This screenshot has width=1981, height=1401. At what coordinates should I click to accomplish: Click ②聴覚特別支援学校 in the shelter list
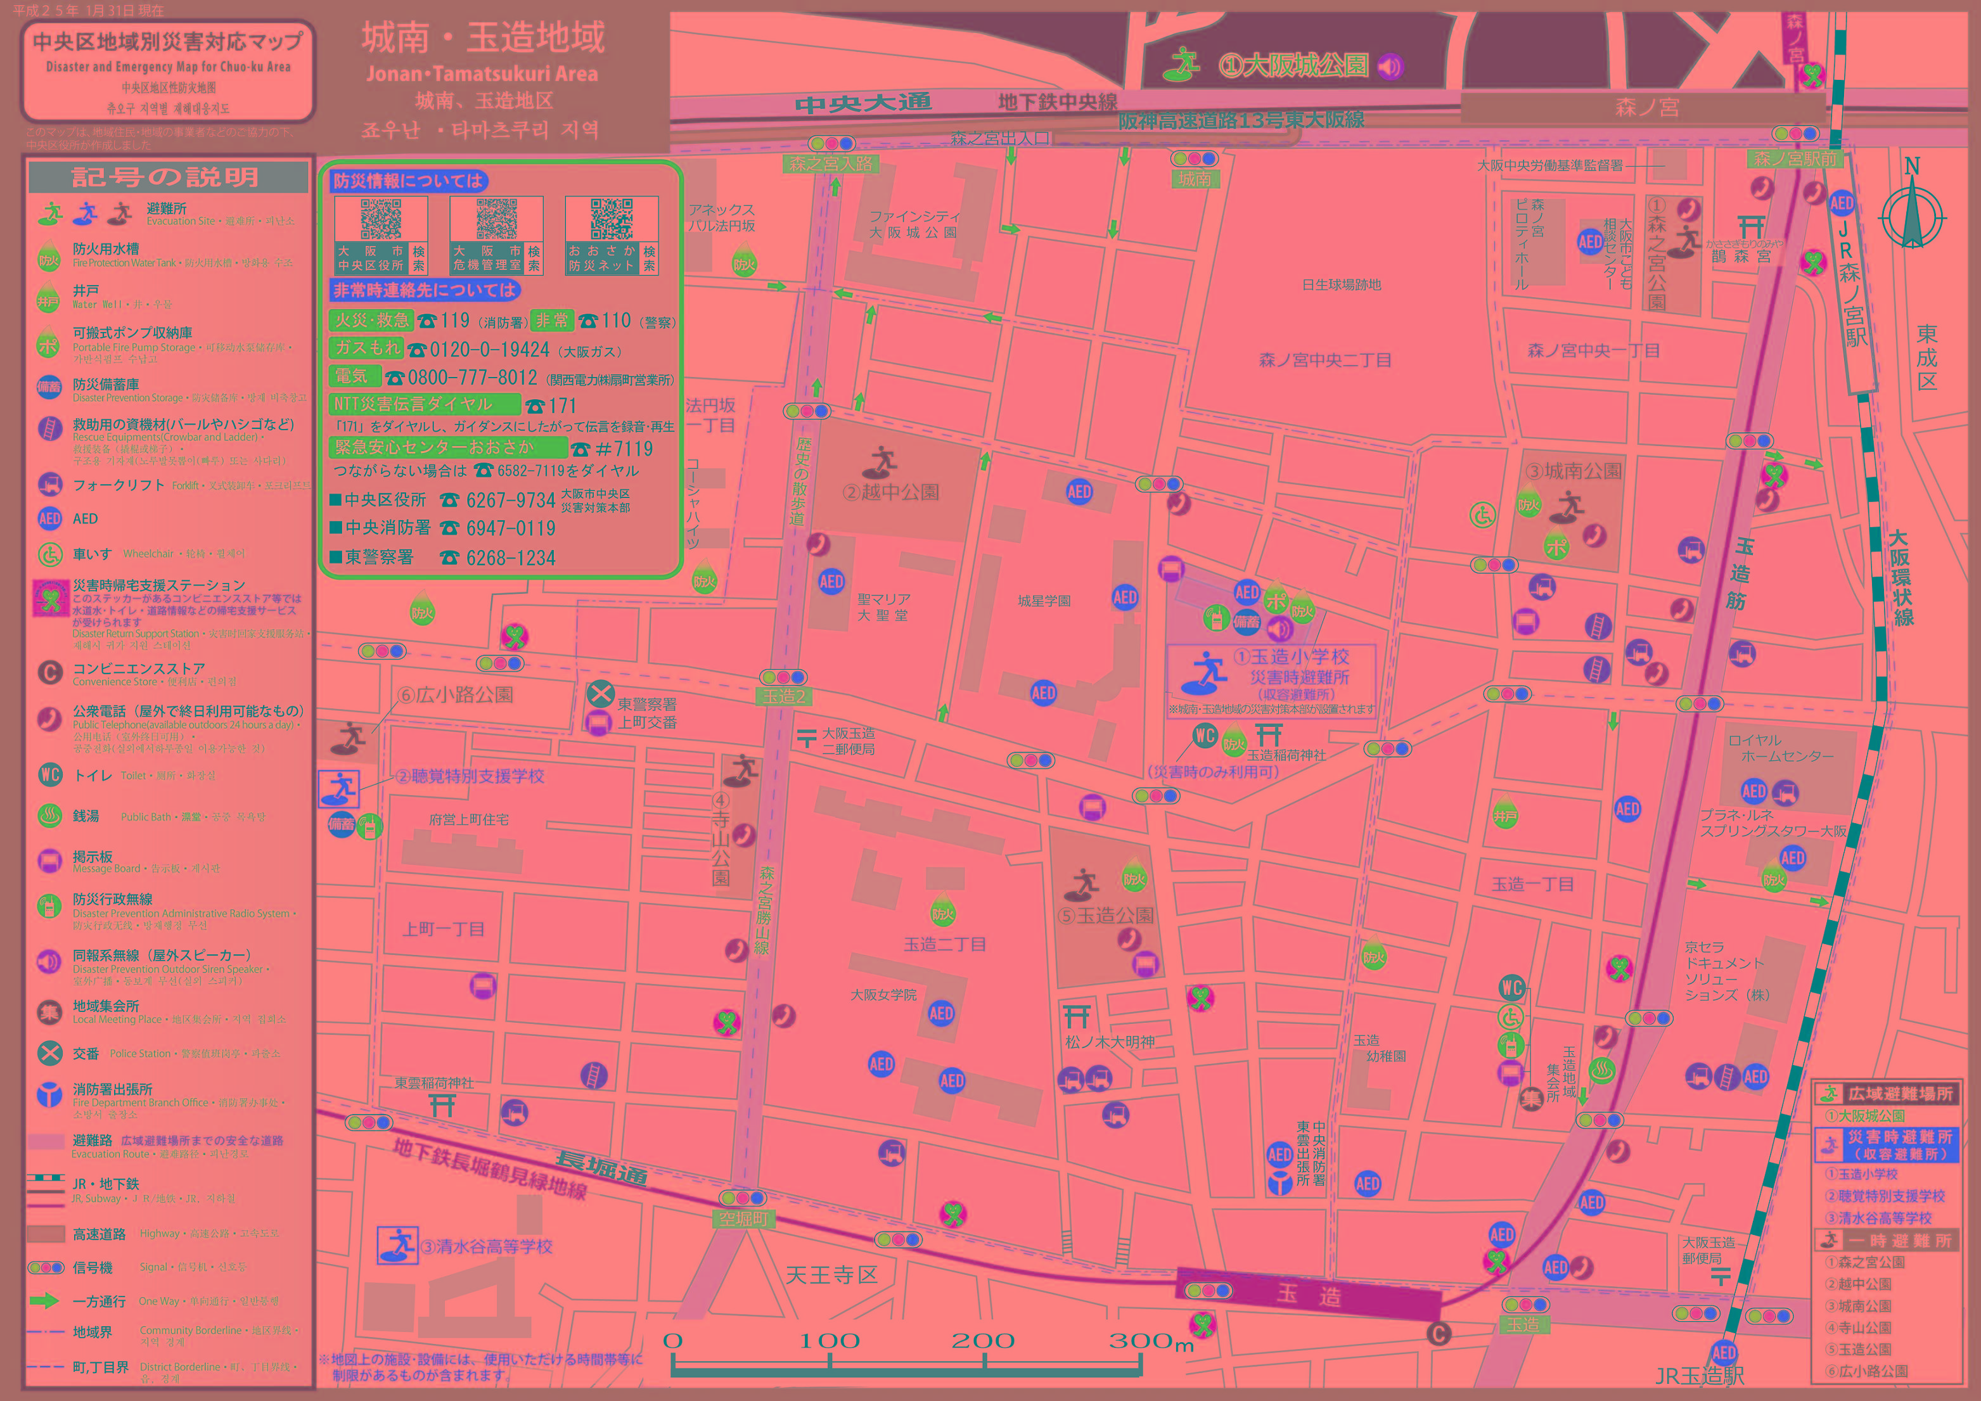[x=1885, y=1196]
